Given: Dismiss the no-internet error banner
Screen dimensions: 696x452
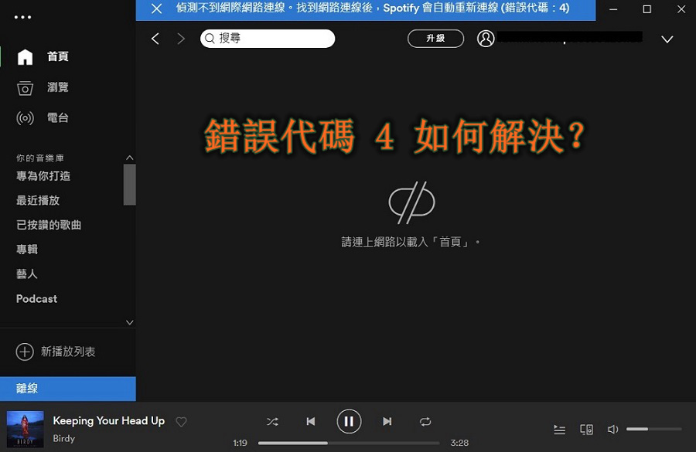Looking at the screenshot, I should point(156,8).
